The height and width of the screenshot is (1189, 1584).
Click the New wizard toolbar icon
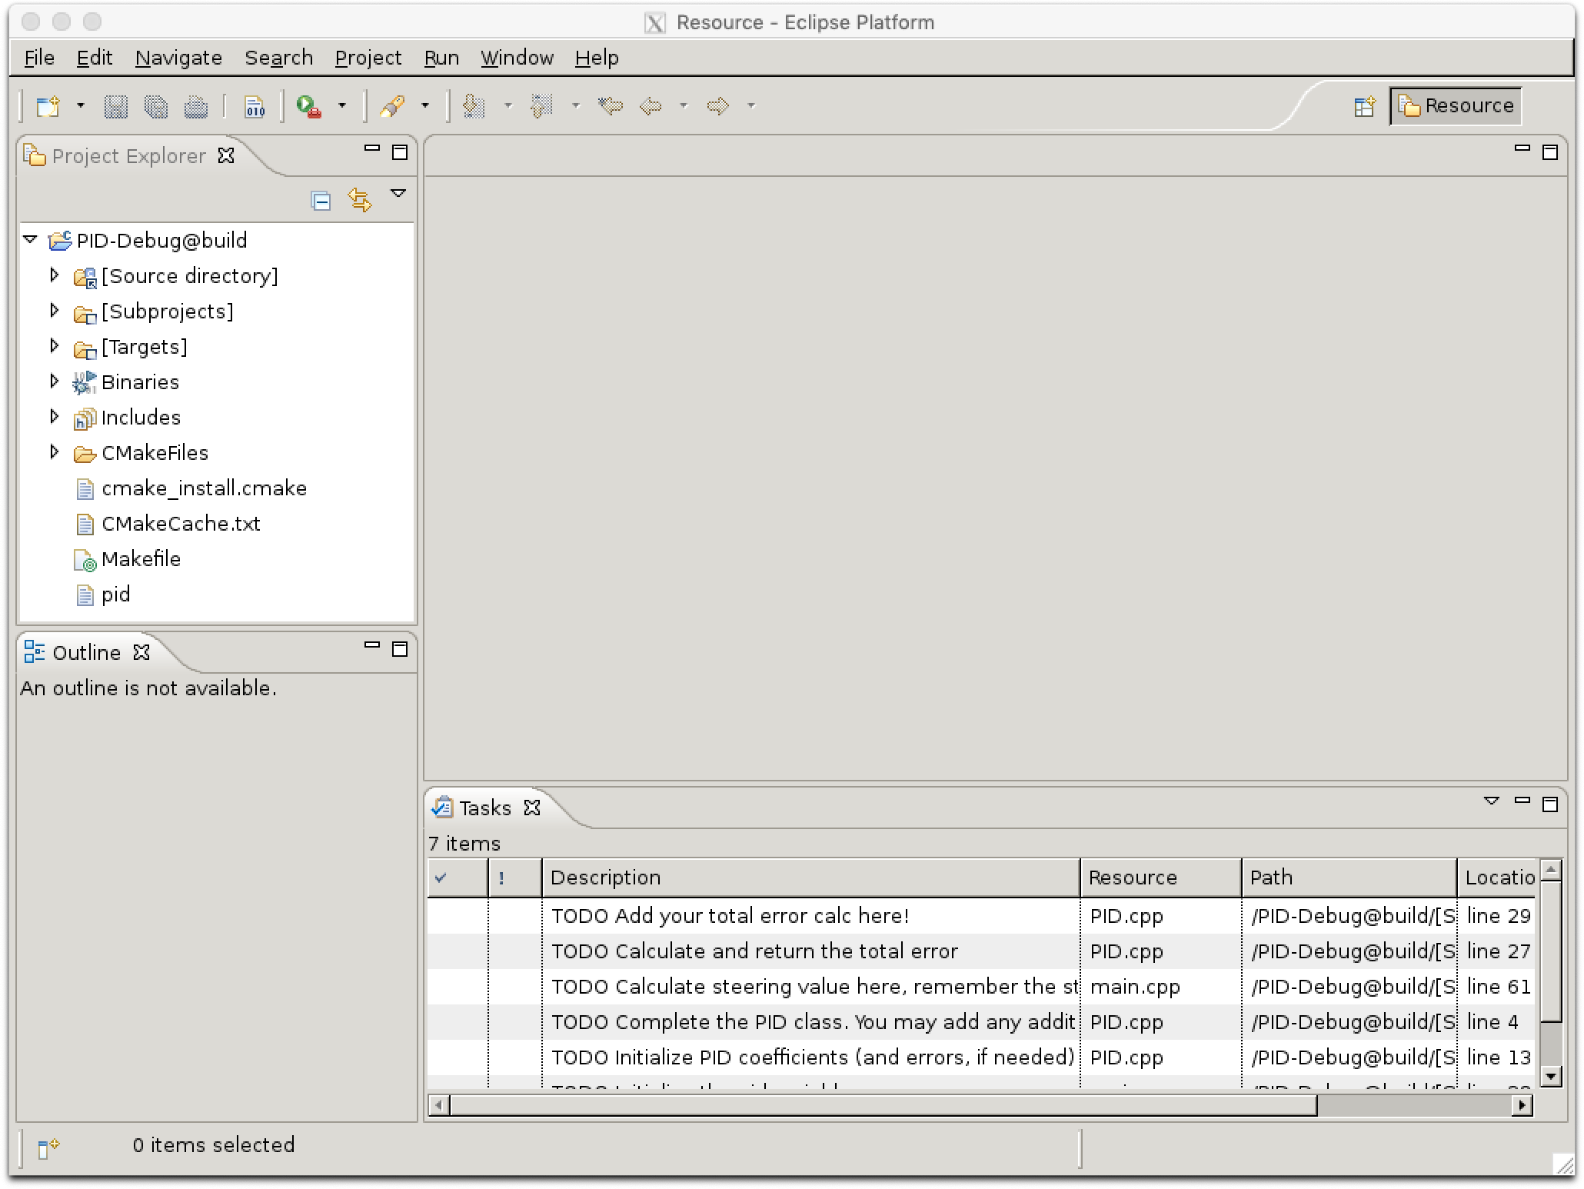(48, 106)
